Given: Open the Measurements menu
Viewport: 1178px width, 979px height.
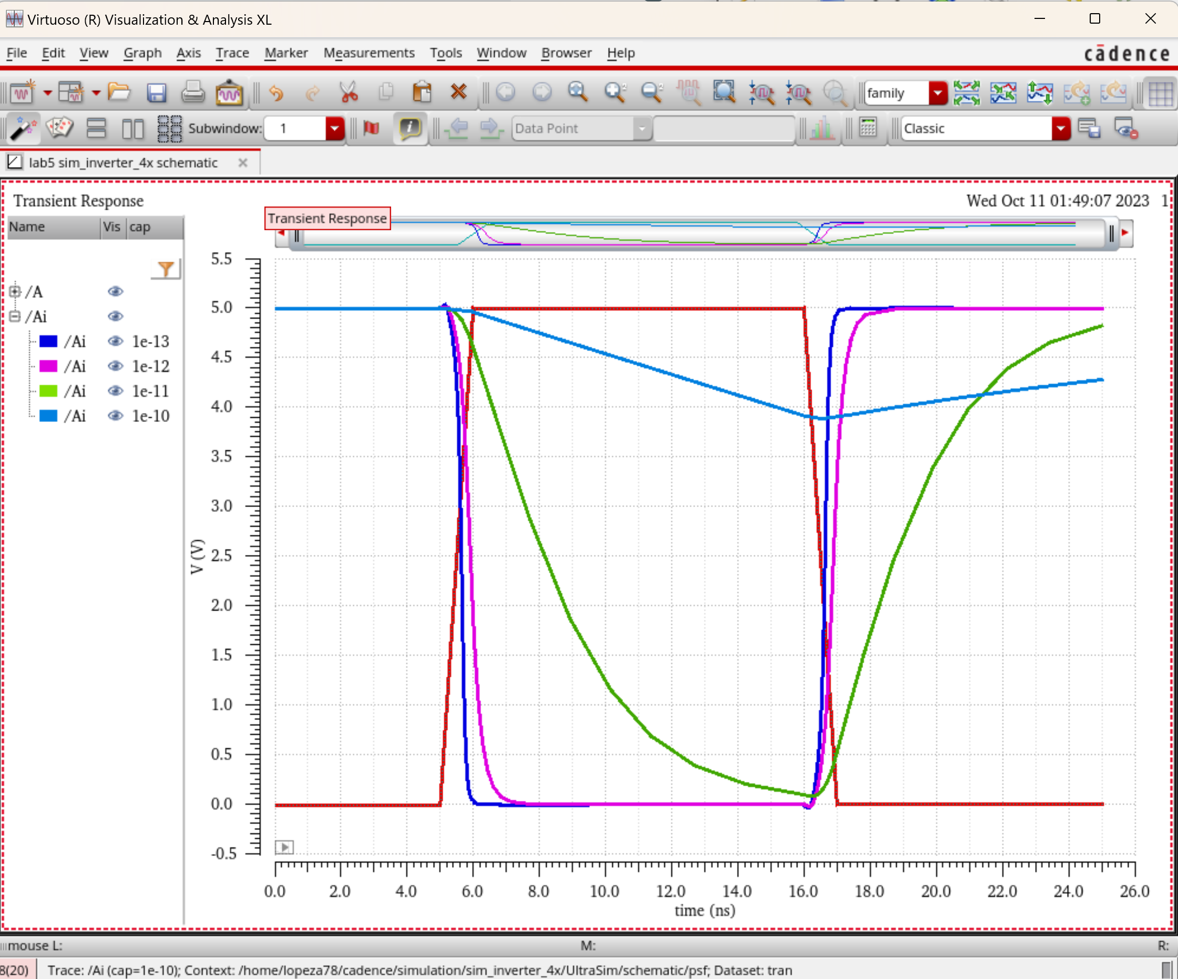Looking at the screenshot, I should pos(368,53).
